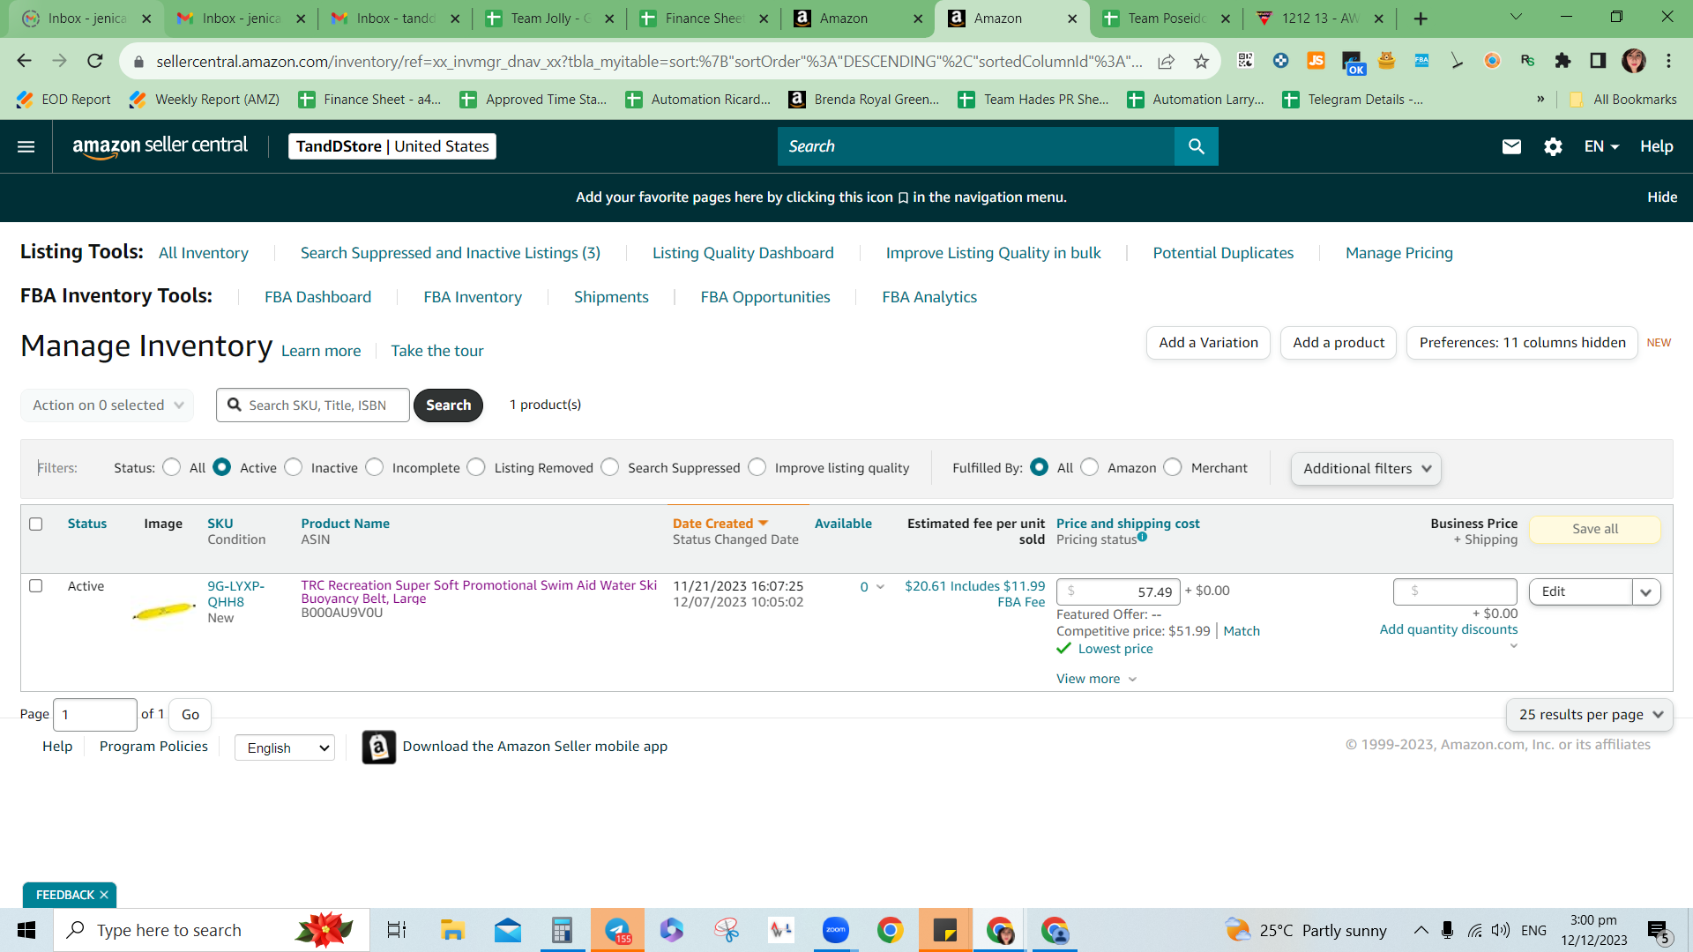Open the Shipments tool
This screenshot has width=1693, height=952.
(x=611, y=297)
